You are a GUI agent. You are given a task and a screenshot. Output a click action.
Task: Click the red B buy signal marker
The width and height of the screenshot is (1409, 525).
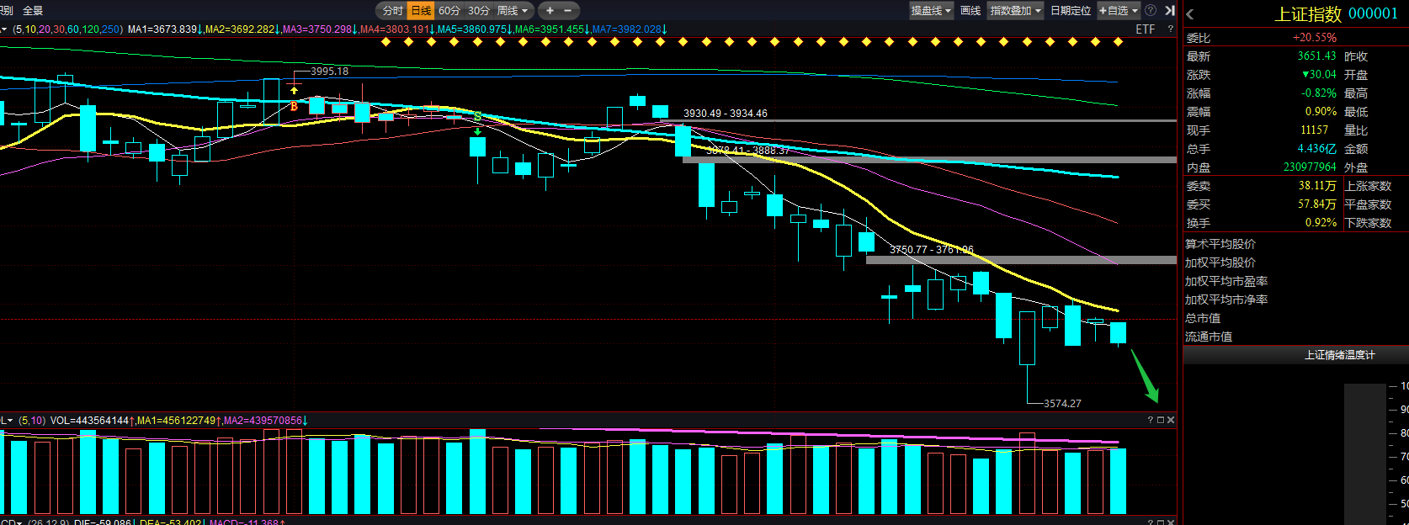pos(294,106)
